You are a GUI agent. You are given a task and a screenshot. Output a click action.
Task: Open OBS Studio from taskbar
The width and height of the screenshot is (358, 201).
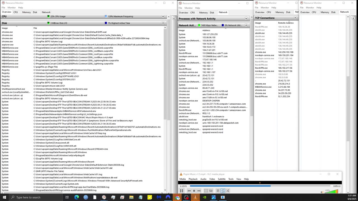pyautogui.click(x=186, y=197)
